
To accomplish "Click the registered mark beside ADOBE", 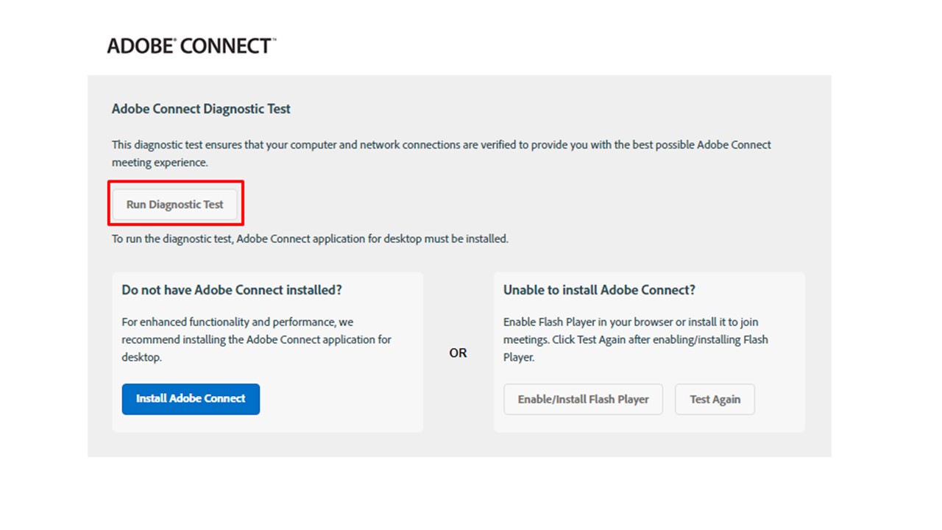I will (x=174, y=40).
